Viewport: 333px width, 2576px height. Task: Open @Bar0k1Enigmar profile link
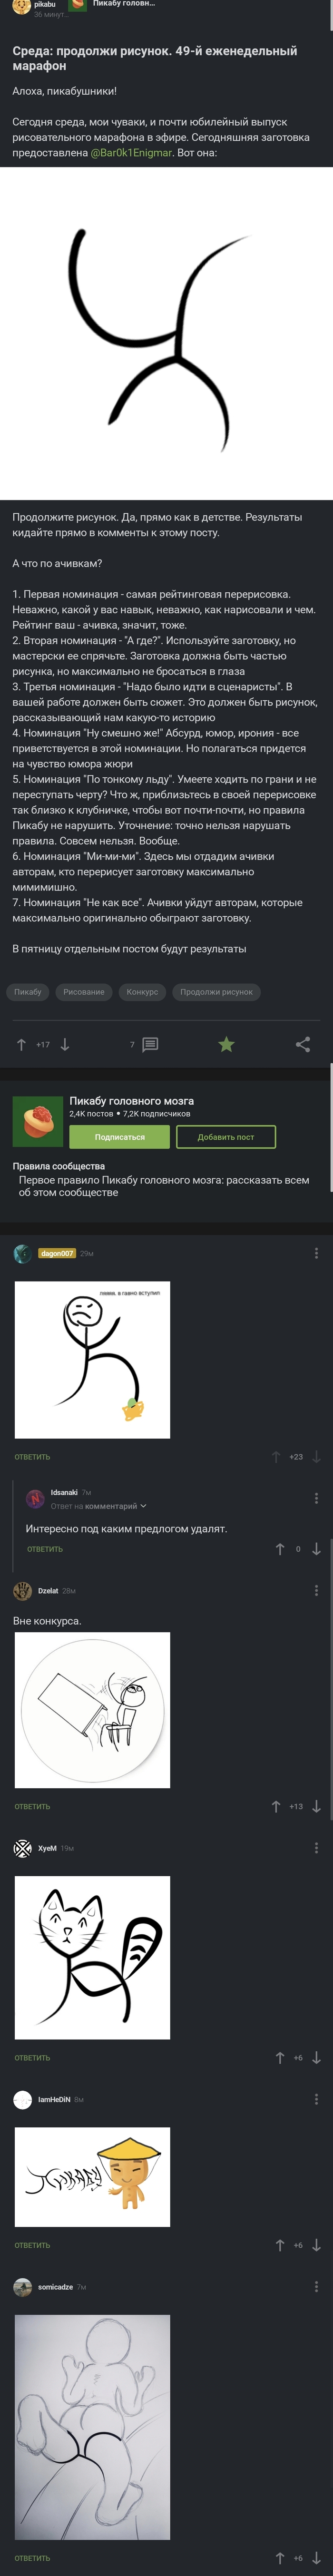click(x=132, y=153)
